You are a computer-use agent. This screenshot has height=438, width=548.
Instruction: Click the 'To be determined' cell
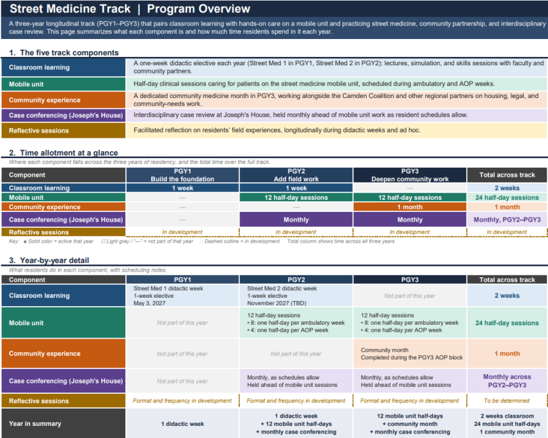(x=507, y=401)
